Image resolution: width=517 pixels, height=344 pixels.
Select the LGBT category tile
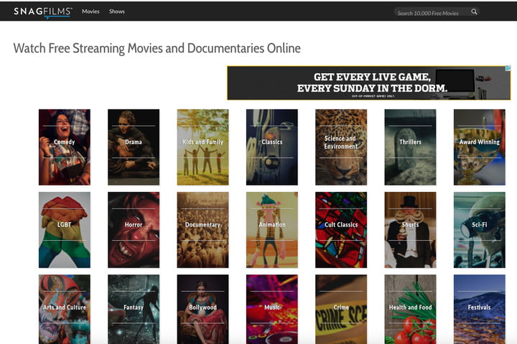(65, 230)
